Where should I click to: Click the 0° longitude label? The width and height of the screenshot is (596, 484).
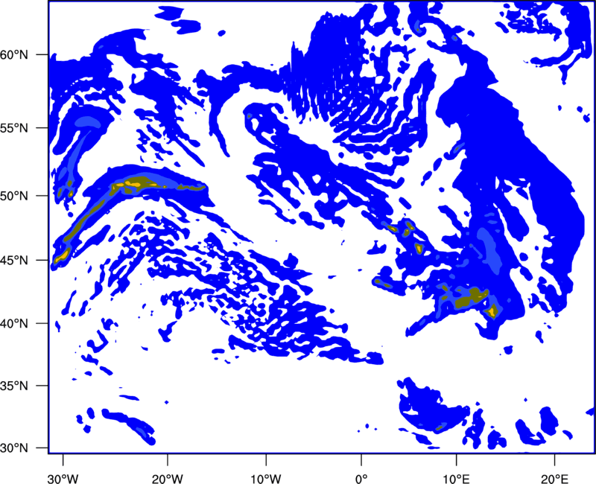[x=361, y=478]
